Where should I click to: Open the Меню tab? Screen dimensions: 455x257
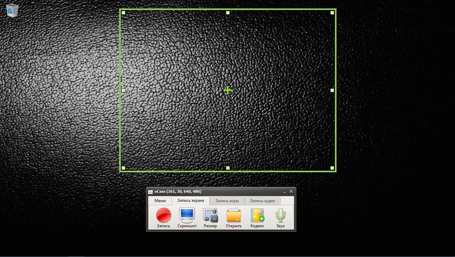point(160,201)
